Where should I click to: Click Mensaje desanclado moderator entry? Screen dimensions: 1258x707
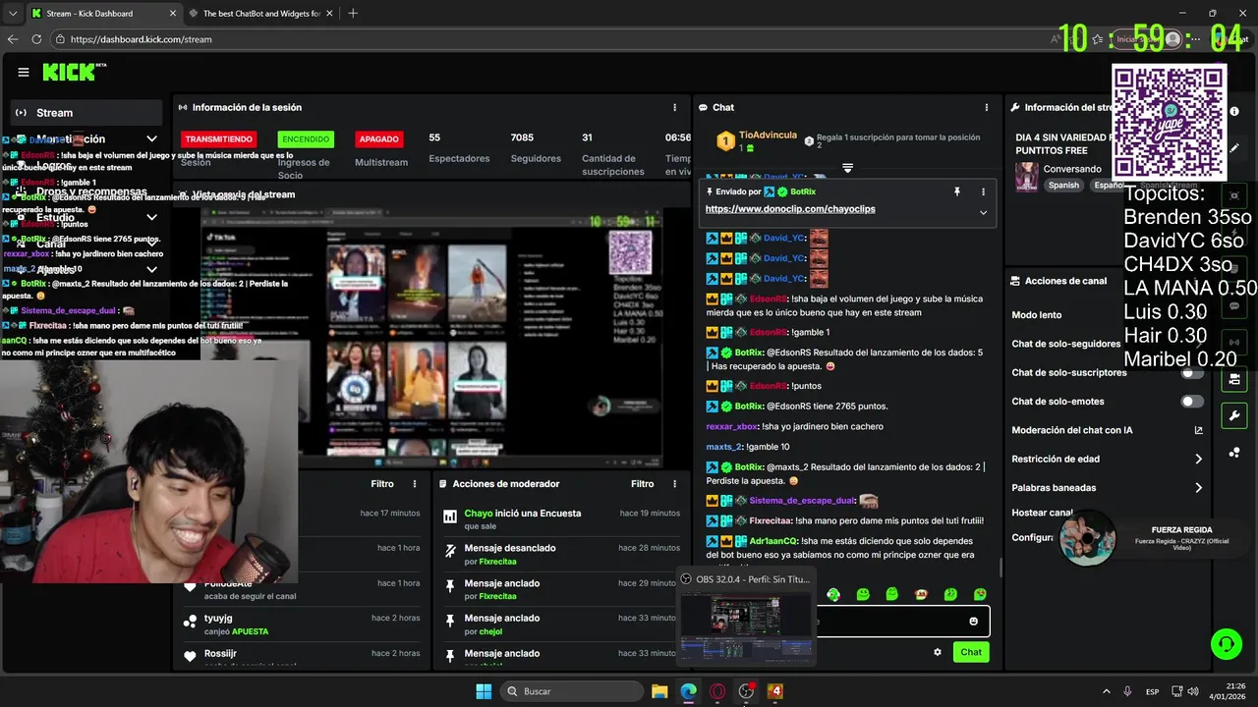coord(558,554)
